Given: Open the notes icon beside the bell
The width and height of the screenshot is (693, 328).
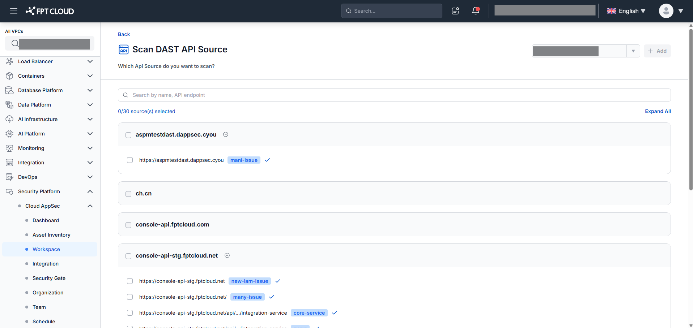Looking at the screenshot, I should click(455, 11).
